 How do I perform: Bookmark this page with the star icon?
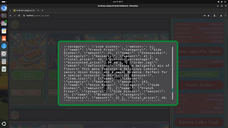(209, 16)
